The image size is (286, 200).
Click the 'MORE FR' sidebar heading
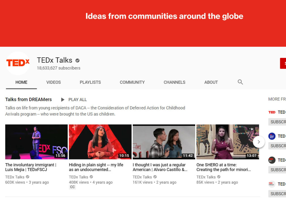point(277,99)
